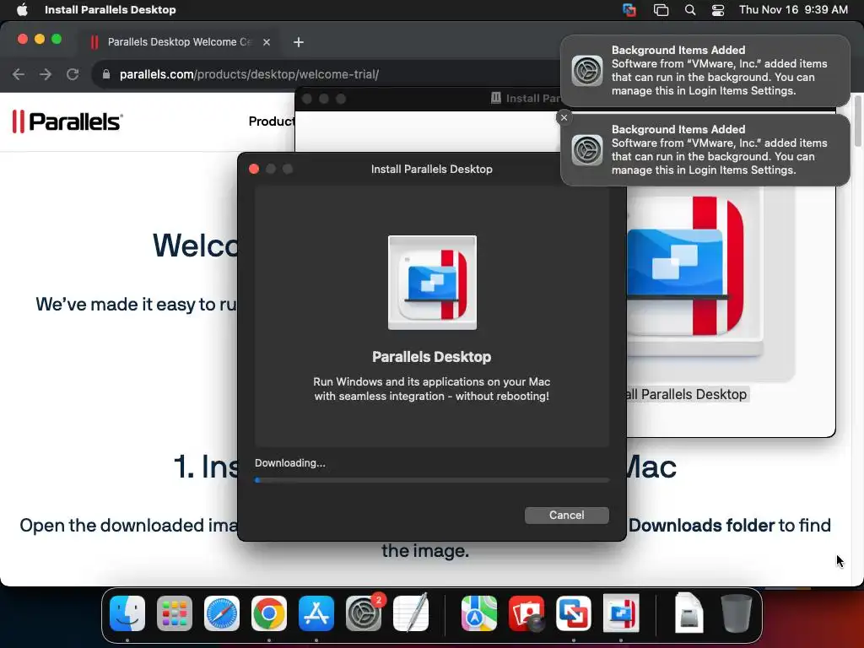864x648 pixels.
Task: Open Launchpad from the Dock
Action: coord(175,613)
